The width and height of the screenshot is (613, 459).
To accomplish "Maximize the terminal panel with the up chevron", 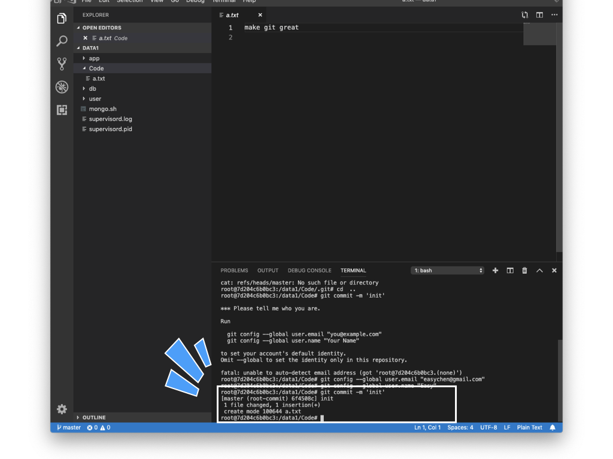I will point(539,271).
